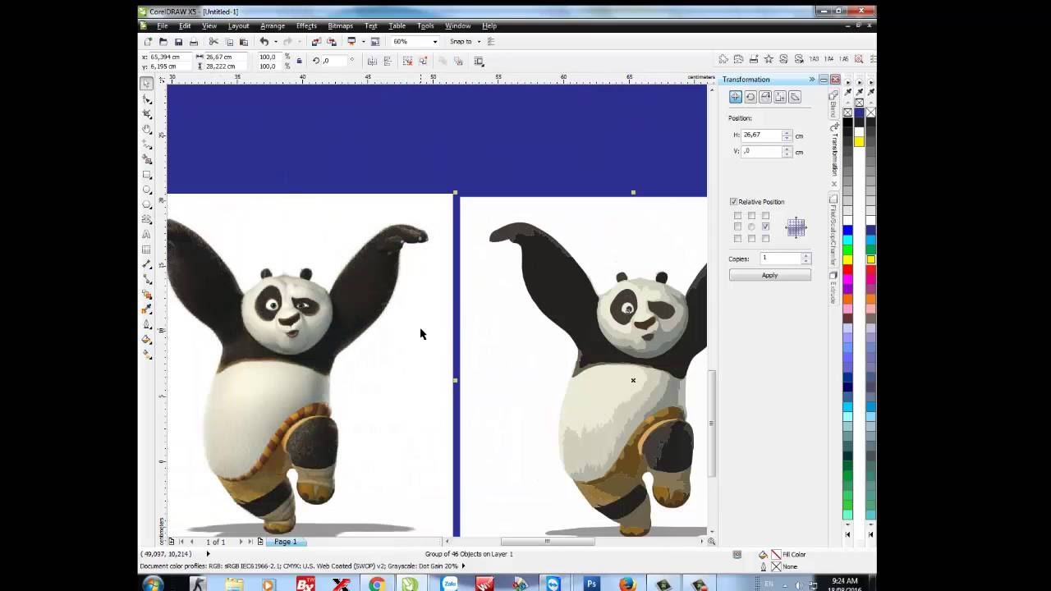Check the middle-left anchor point checkbox

737,227
